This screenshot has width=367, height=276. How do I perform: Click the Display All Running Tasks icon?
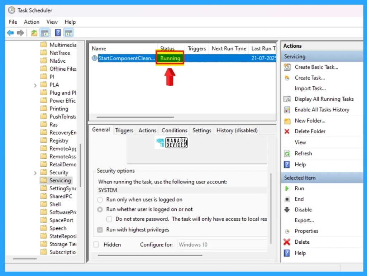point(287,99)
